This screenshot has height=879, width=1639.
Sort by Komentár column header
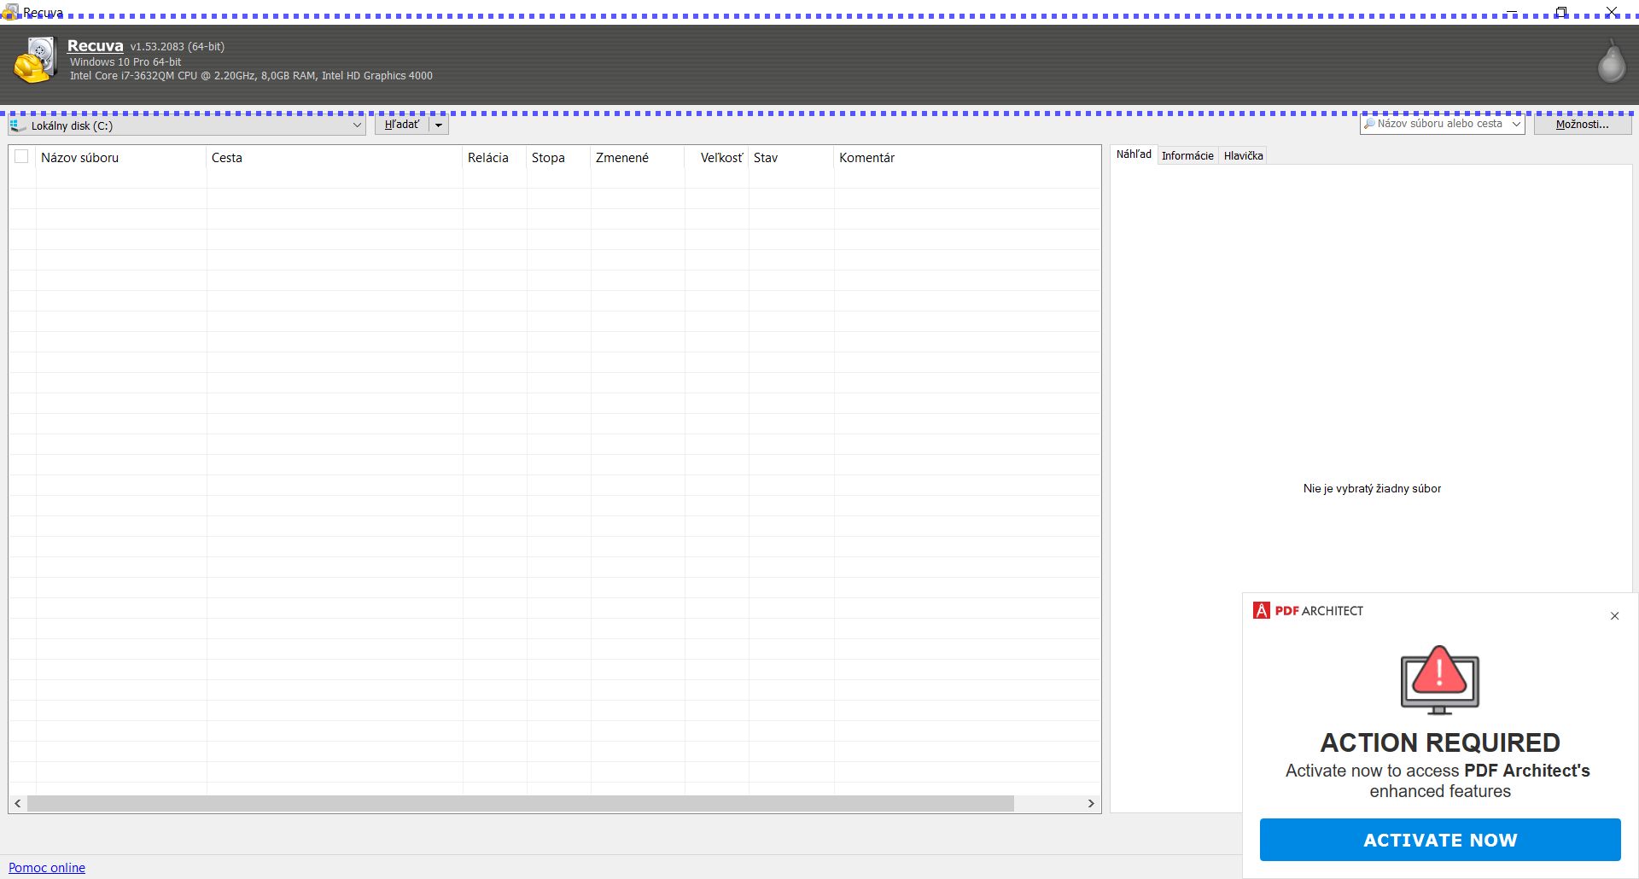pyautogui.click(x=966, y=157)
